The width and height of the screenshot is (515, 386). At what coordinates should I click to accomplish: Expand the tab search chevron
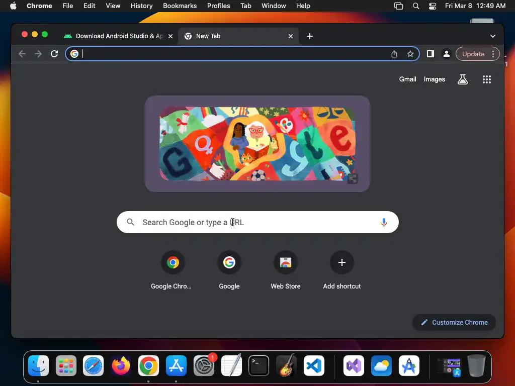tap(493, 36)
